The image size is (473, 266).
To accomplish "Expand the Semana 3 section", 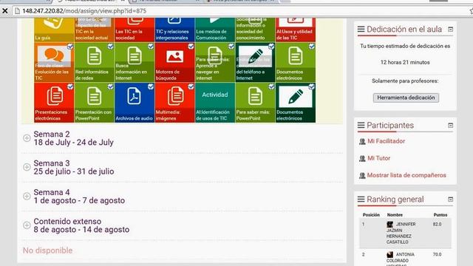I will (x=27, y=167).
